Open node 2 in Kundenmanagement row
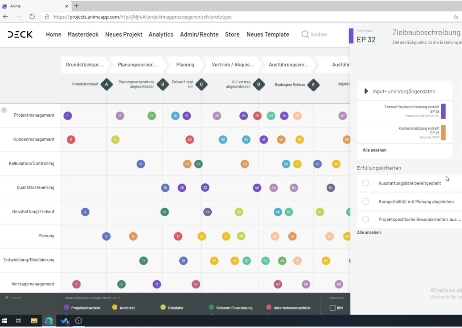The image size is (462, 328). pyautogui.click(x=71, y=140)
